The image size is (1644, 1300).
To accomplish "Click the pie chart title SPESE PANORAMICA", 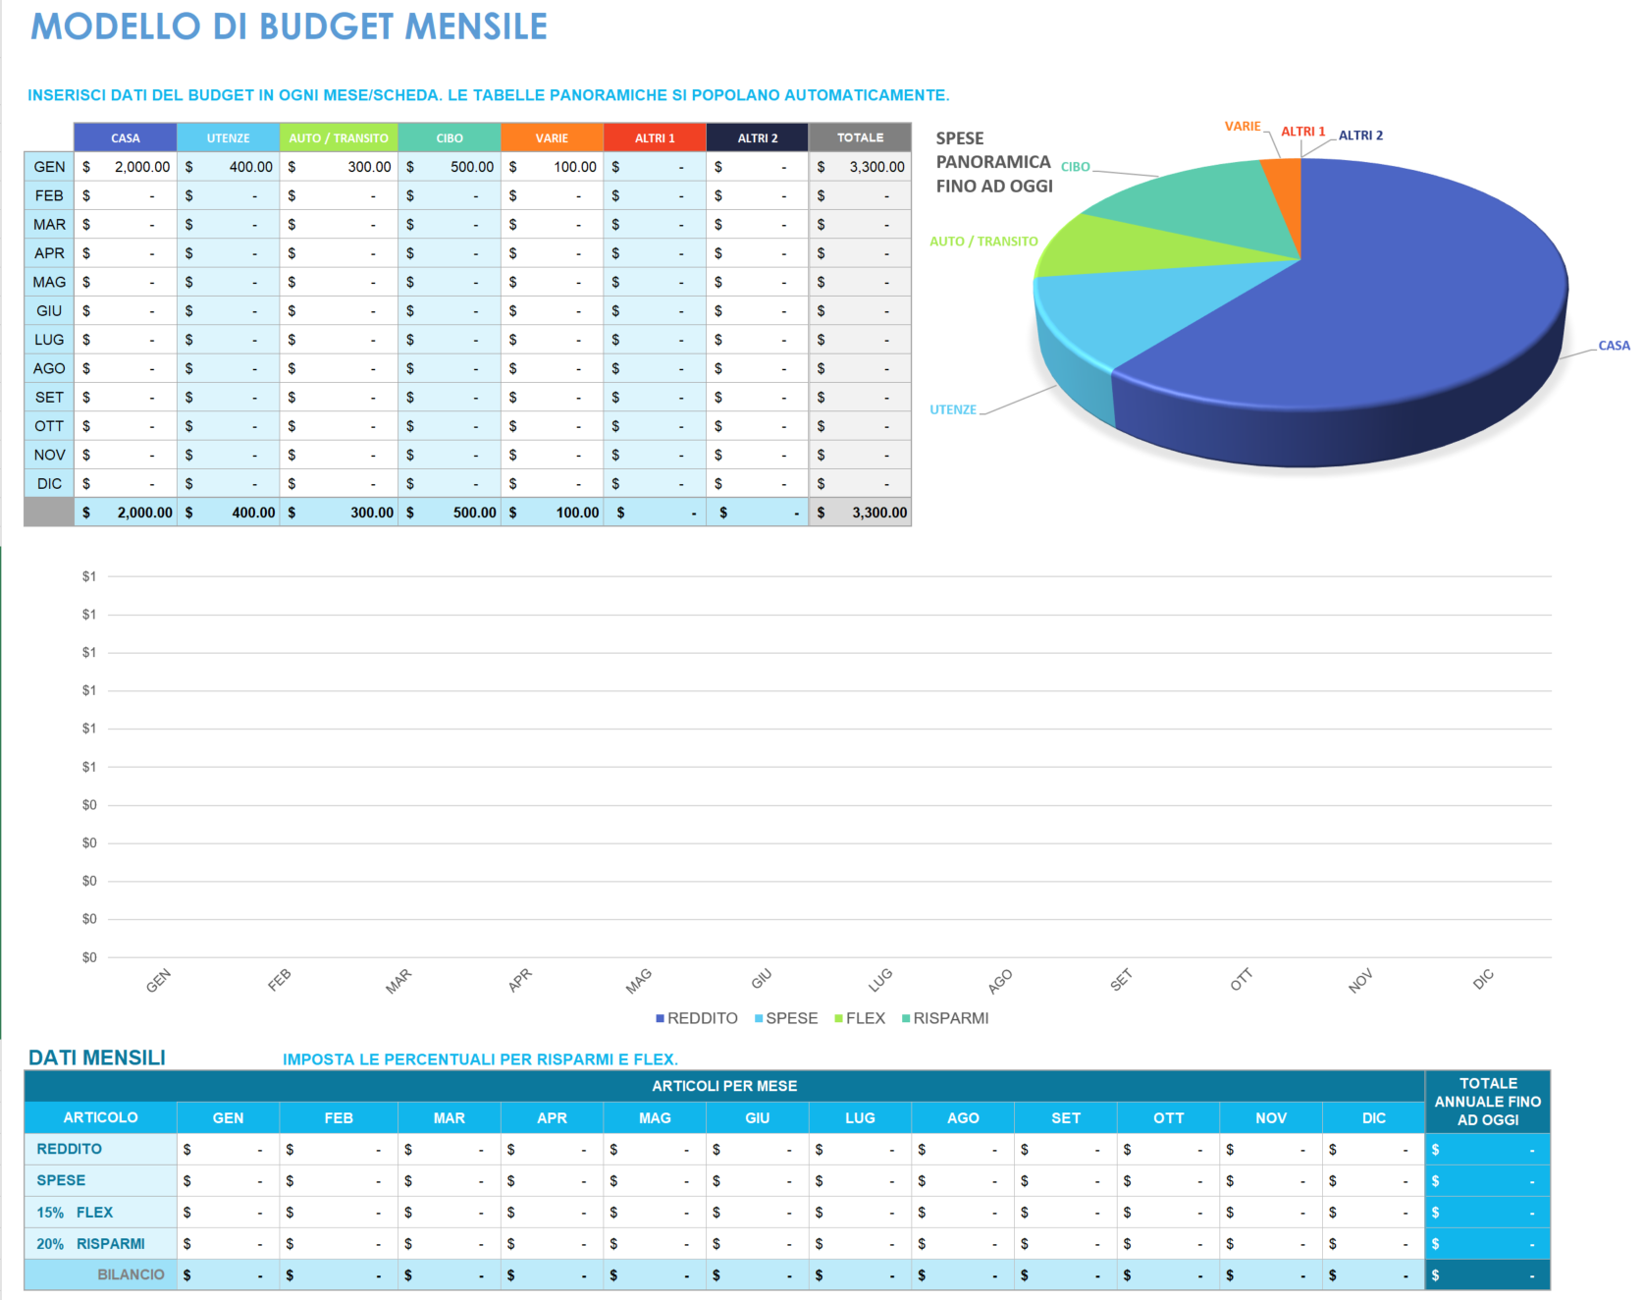I will pos(993,162).
